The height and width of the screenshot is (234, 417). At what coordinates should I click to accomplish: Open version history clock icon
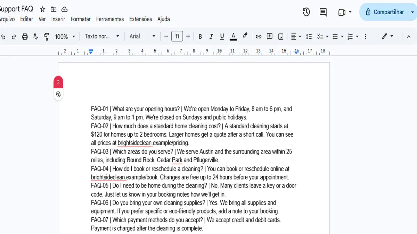[x=306, y=12]
